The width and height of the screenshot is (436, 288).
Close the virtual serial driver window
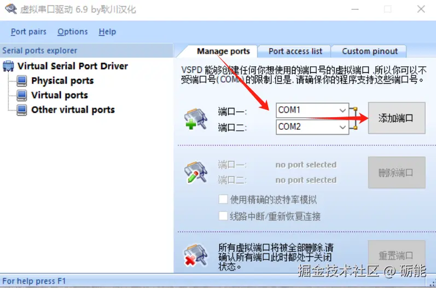[x=421, y=9]
